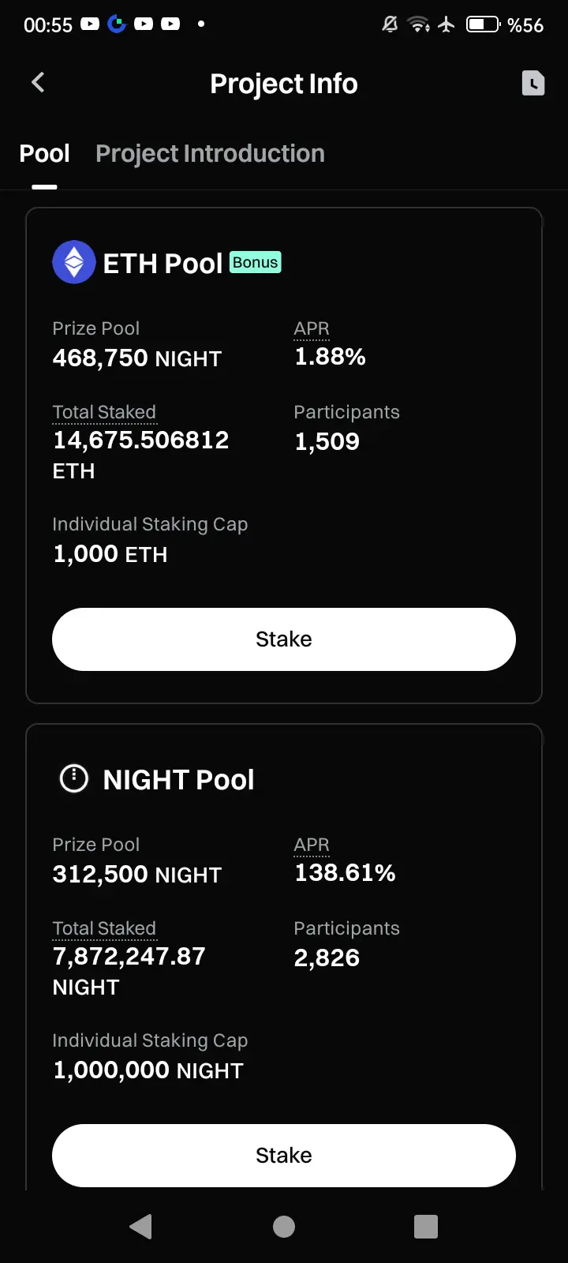Tap the ETH Pool title
The image size is (568, 1263).
163,264
